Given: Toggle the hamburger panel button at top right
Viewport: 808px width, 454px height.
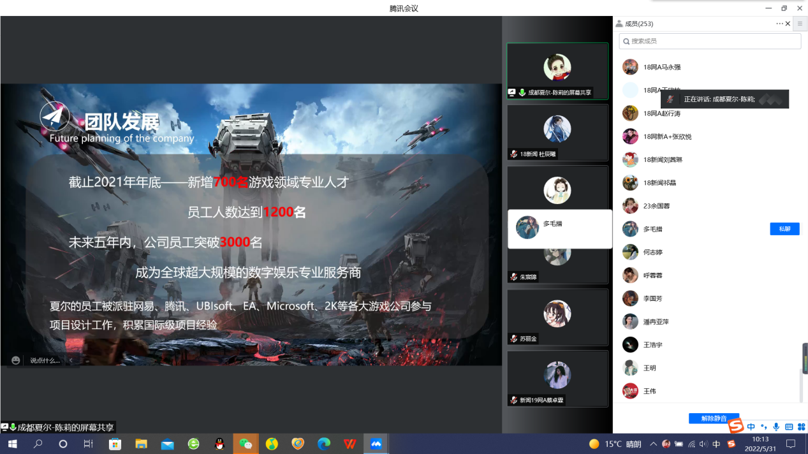Looking at the screenshot, I should click(x=800, y=24).
